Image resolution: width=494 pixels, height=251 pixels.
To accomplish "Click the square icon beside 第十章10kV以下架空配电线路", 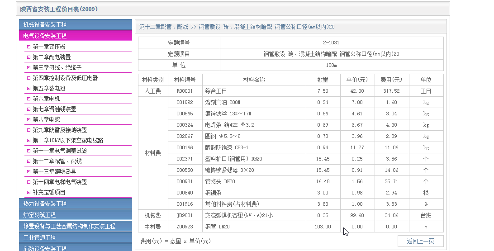I will coord(28,141).
